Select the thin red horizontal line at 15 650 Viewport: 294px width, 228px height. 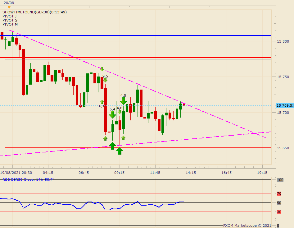pos(138,148)
